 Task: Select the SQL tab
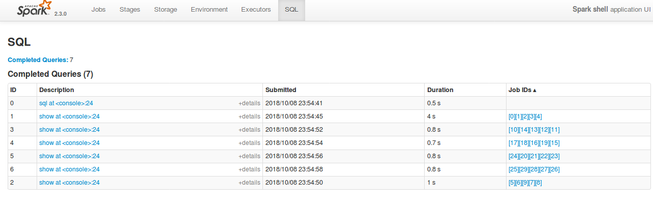[x=291, y=10]
